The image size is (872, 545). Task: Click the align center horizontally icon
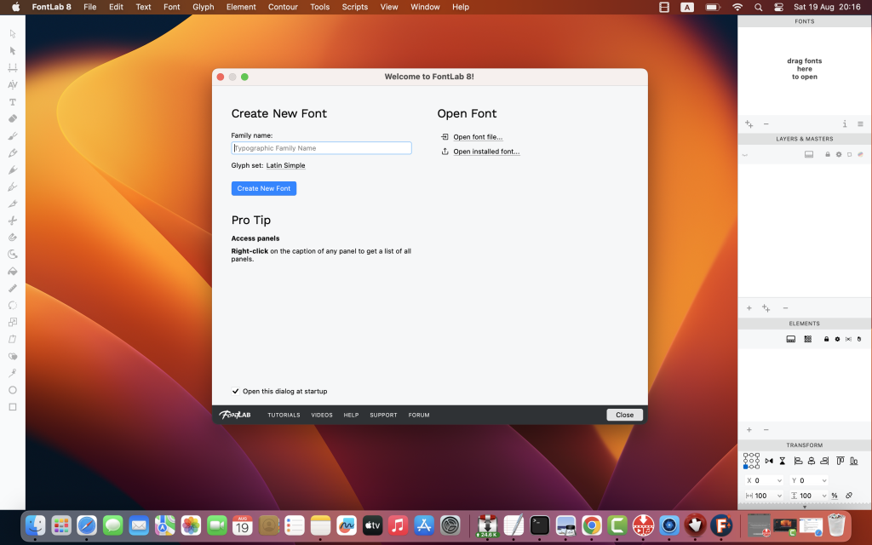(x=812, y=461)
